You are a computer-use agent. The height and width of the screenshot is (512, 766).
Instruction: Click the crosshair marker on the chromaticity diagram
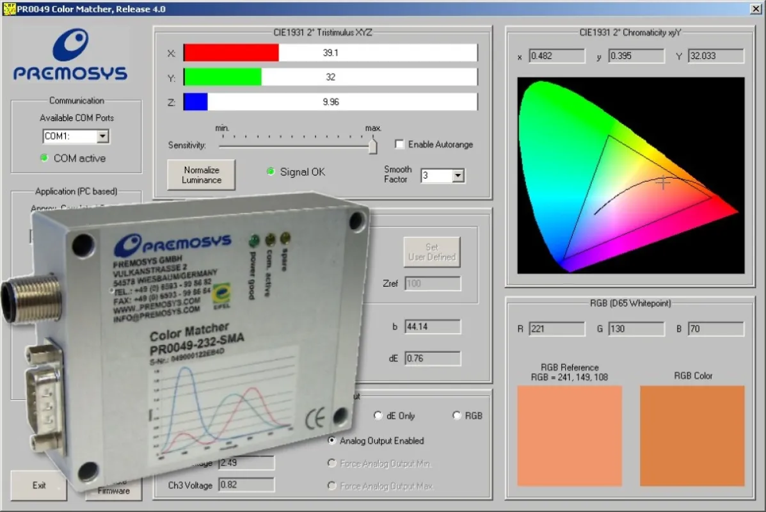pos(663,182)
